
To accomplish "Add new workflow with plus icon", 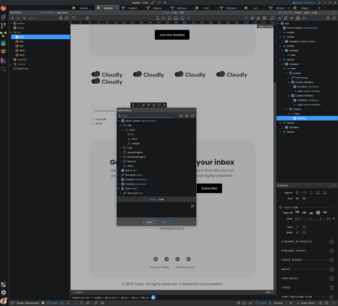I will [x=12, y=18].
